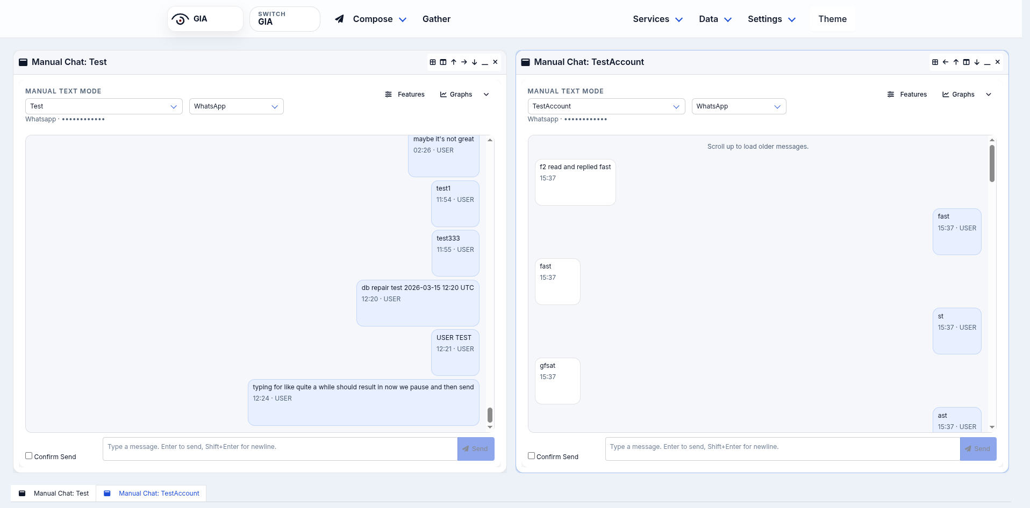This screenshot has width=1030, height=508.
Task: Click the up-arrow icon in Test chat titlebar
Action: tap(453, 62)
